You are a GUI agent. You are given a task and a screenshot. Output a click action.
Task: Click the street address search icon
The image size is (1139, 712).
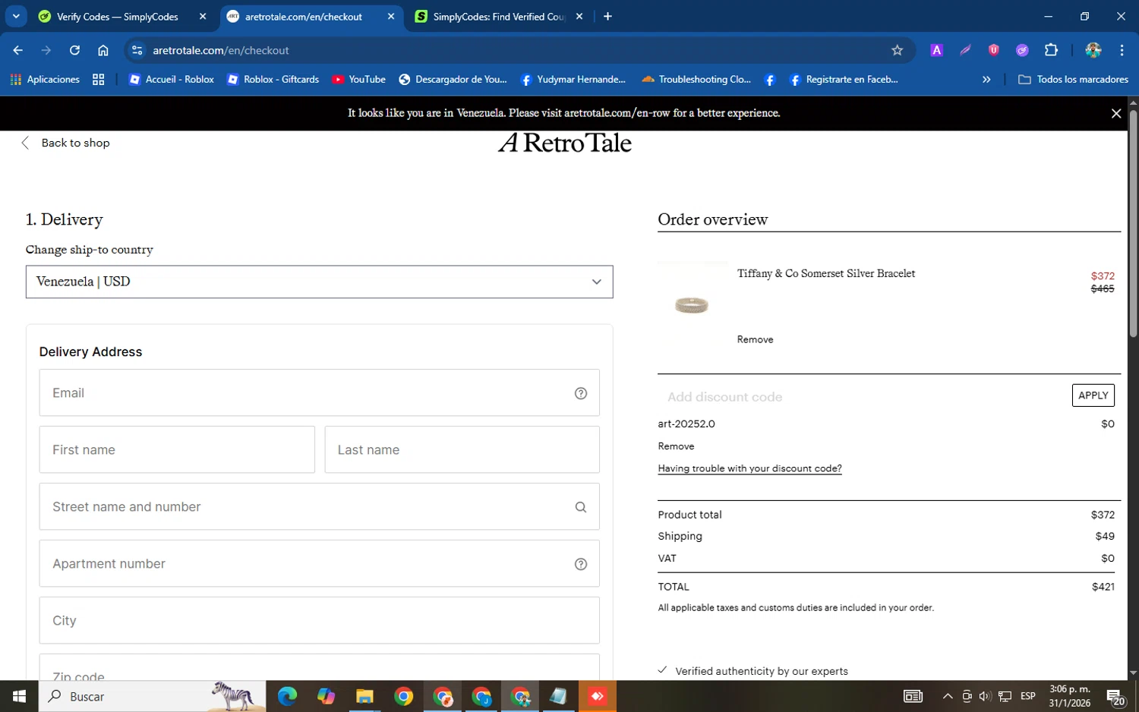click(x=581, y=507)
